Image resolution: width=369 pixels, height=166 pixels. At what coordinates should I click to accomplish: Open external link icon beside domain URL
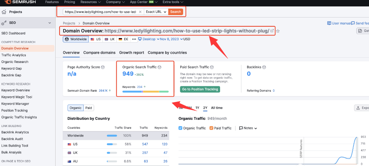272,31
